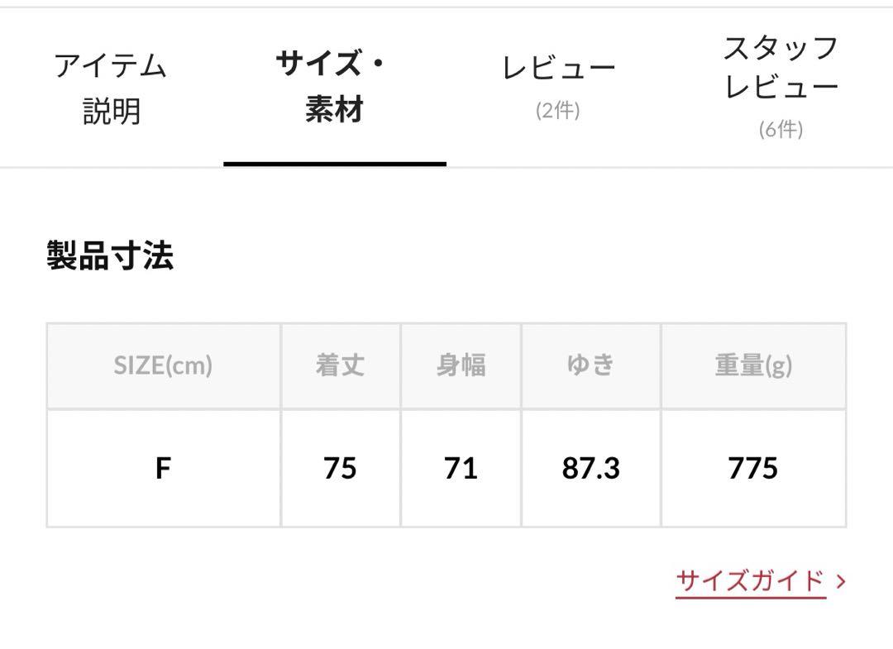
Task: Click the 製品寸法 heading
Action: pos(110,255)
